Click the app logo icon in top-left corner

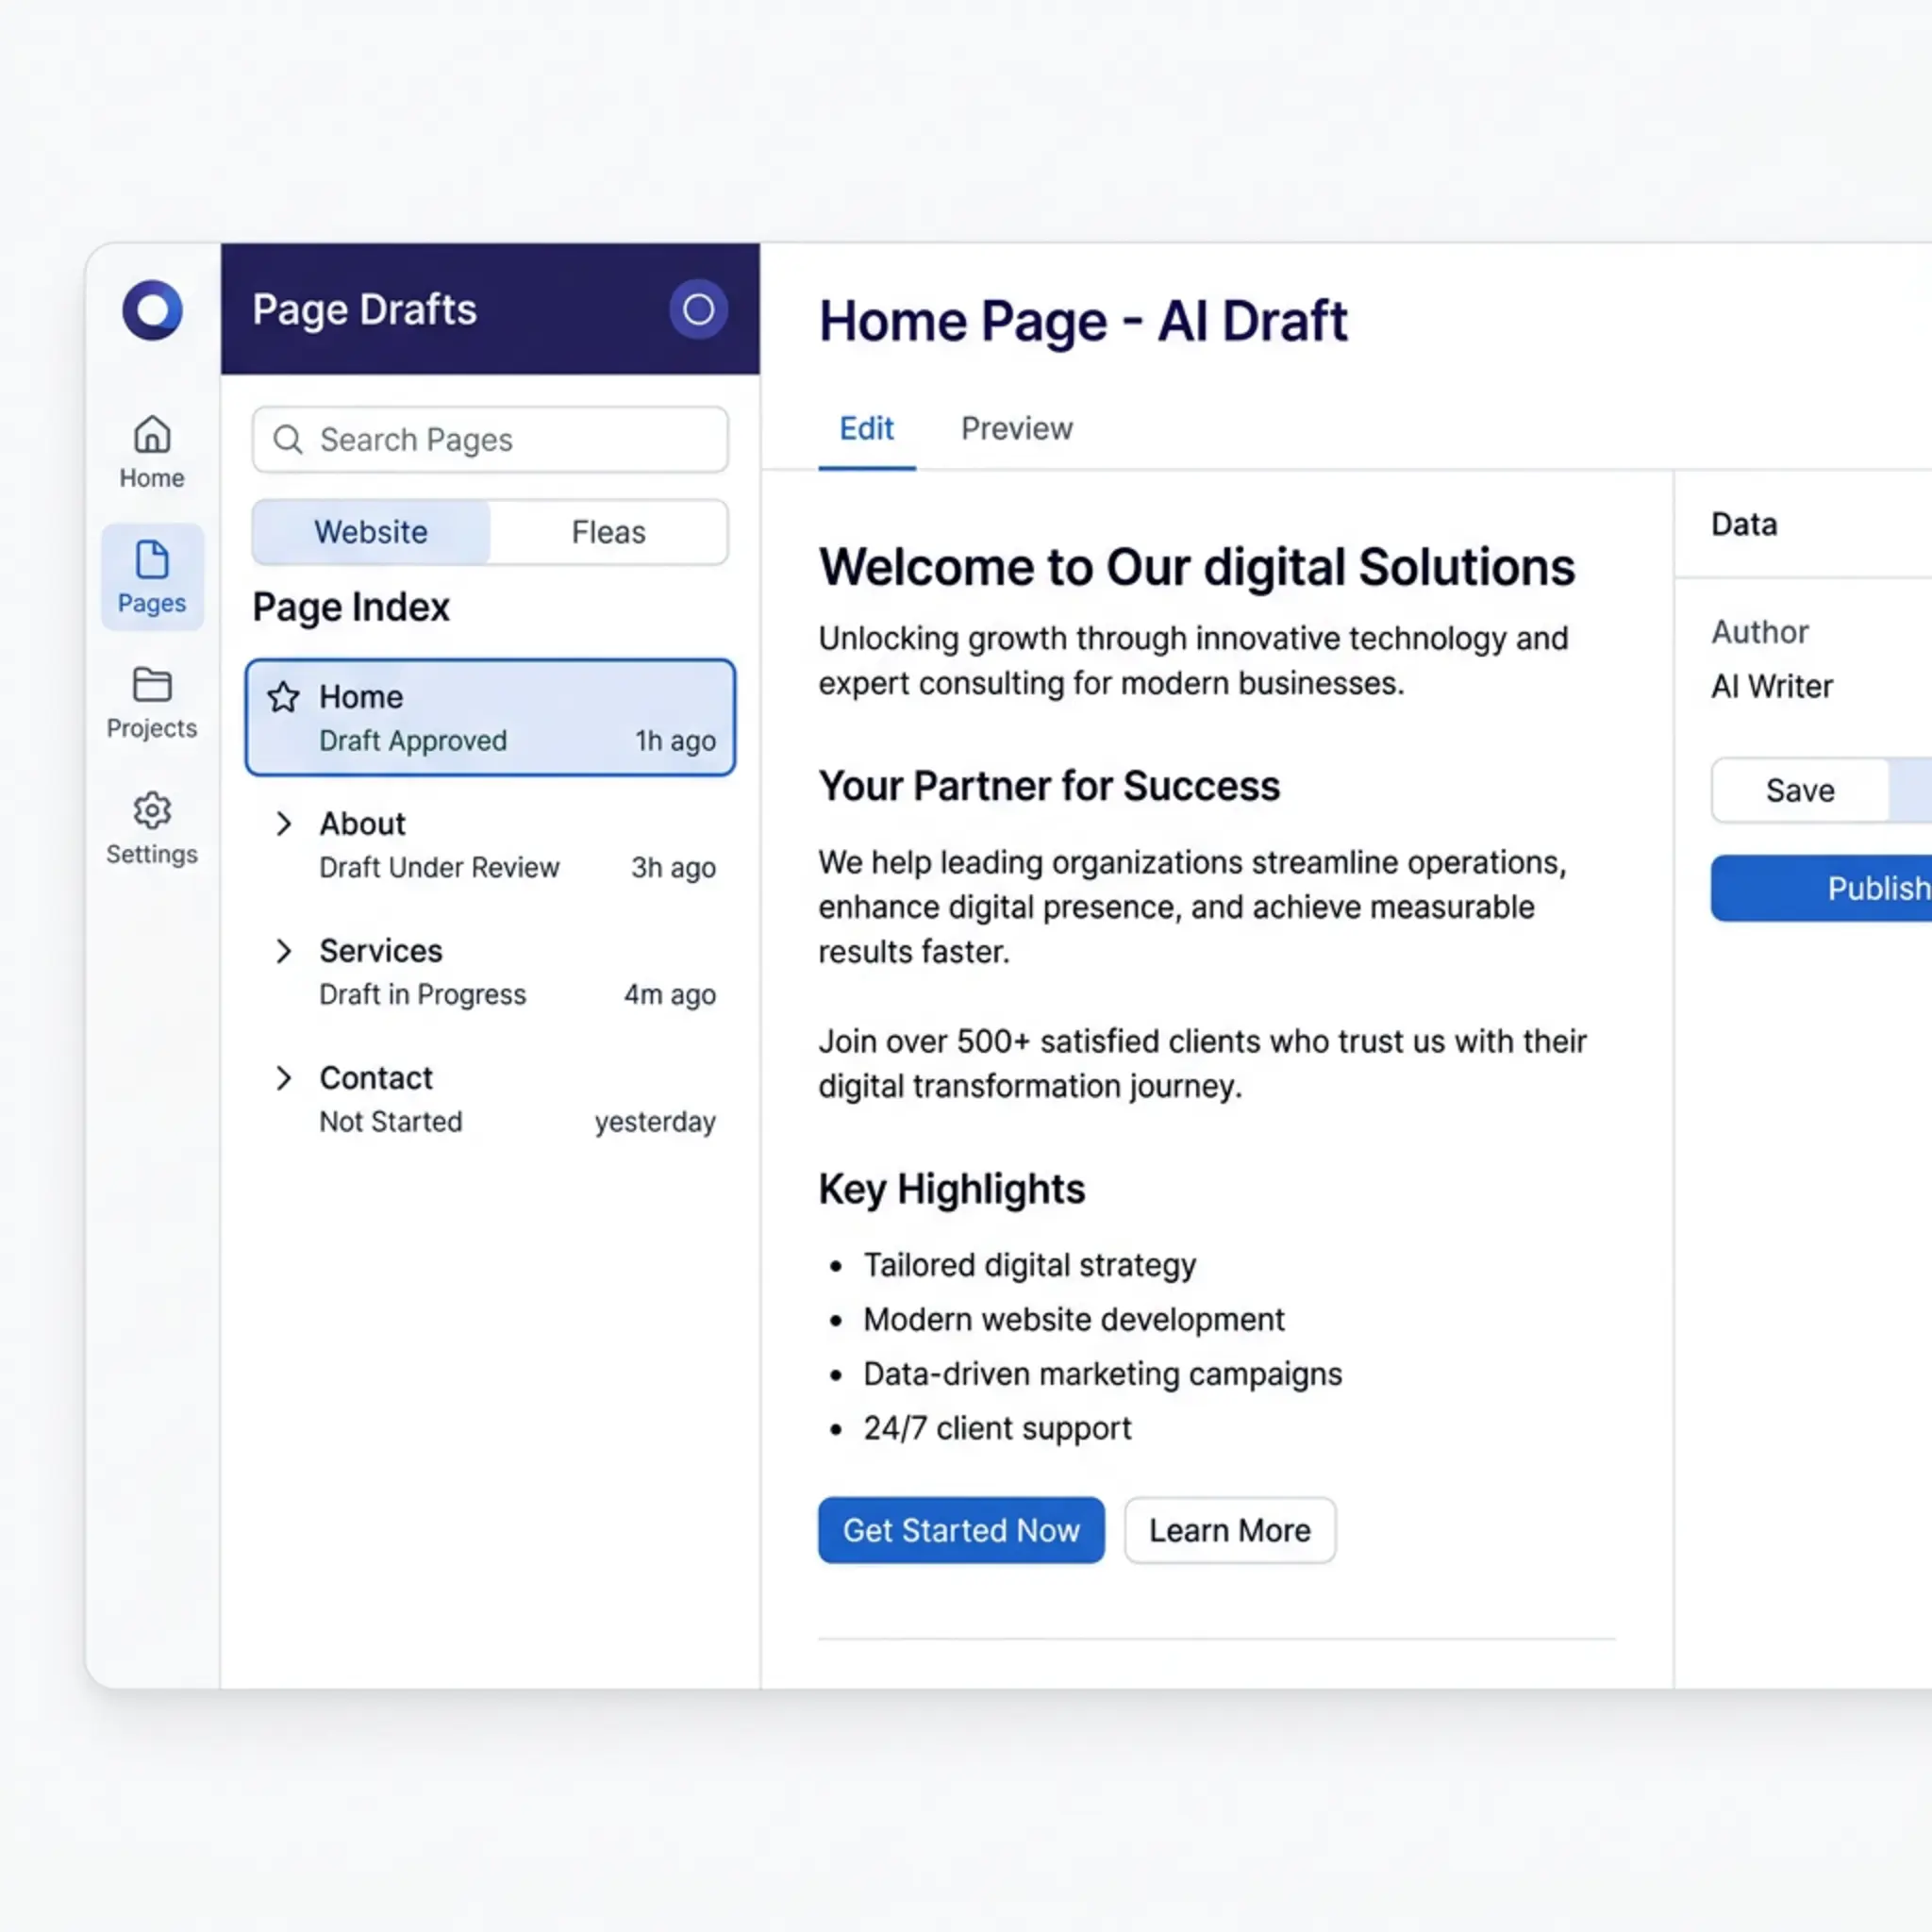point(151,310)
